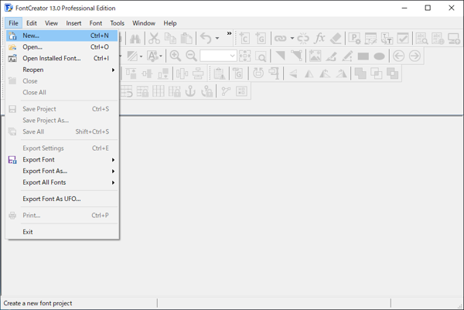Click the rectangle contour tool icon

tap(363, 56)
